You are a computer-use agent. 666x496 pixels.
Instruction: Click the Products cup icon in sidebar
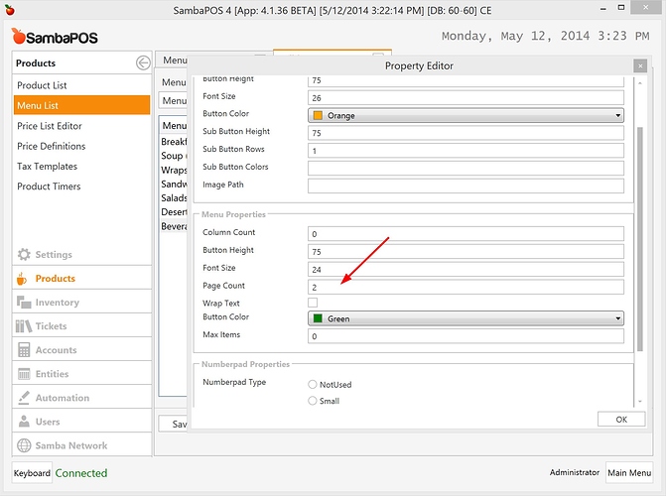(x=22, y=279)
